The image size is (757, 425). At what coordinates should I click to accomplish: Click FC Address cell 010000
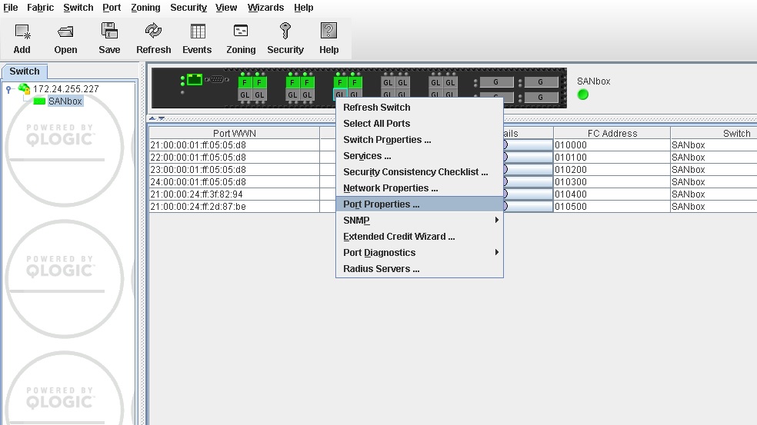click(612, 145)
